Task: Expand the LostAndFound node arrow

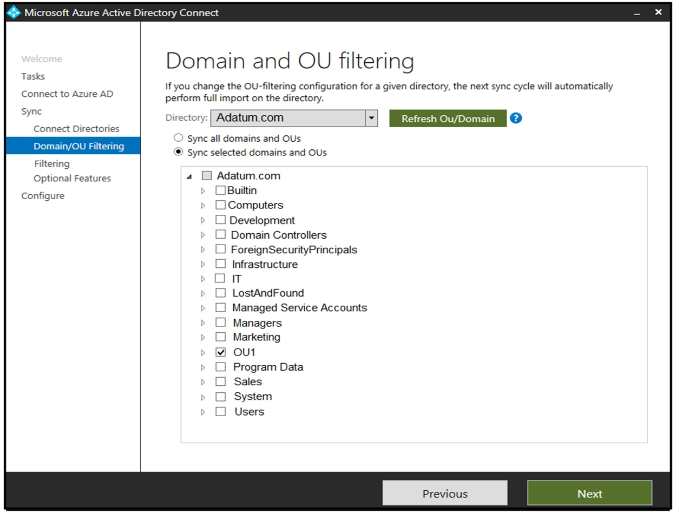Action: point(203,293)
